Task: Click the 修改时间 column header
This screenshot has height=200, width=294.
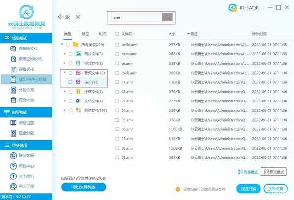Action: point(259,34)
